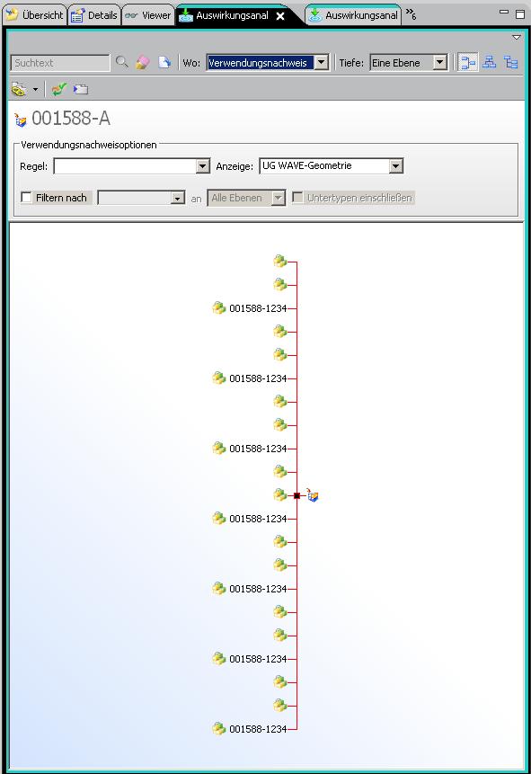531x774 pixels.
Task: Open the Anzeige UG WAVE-Geometrie dropdown
Action: [396, 166]
